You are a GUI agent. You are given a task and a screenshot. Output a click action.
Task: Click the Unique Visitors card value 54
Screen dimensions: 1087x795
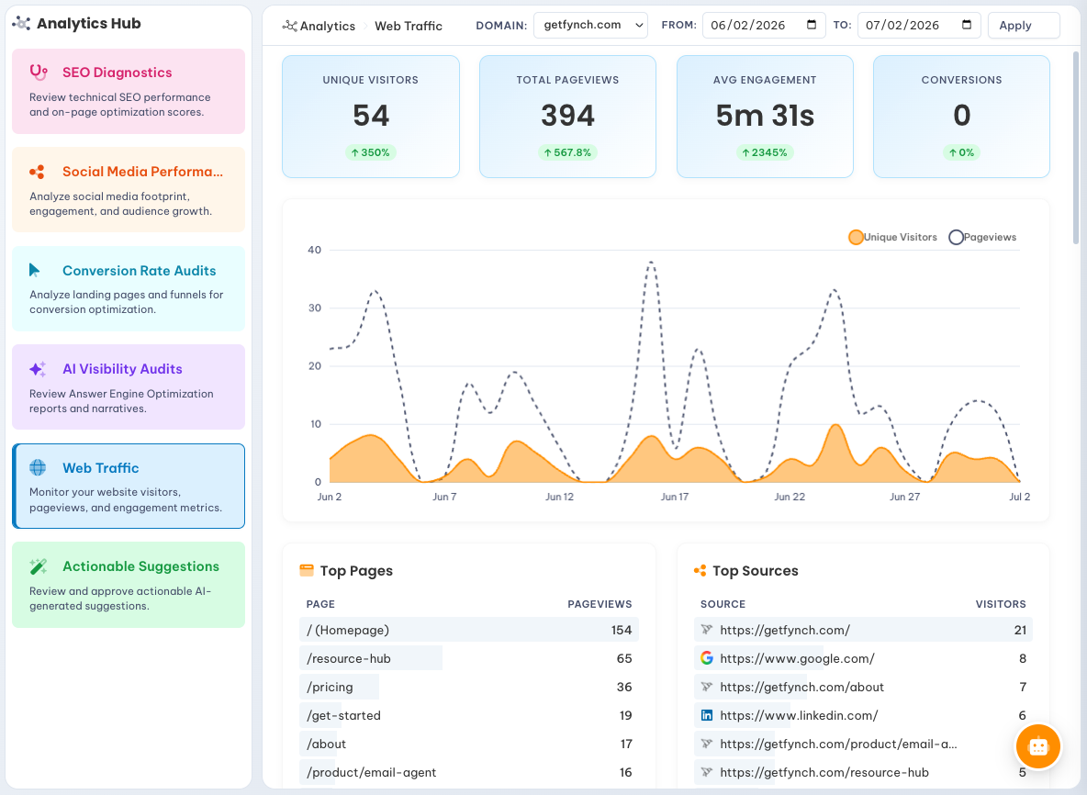371,115
